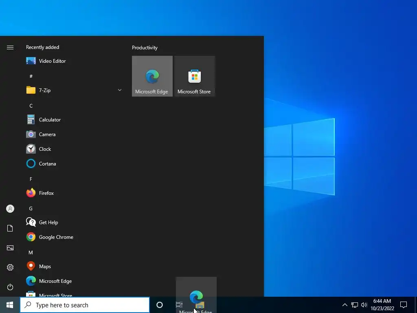Open the Camera app

[x=74, y=134]
